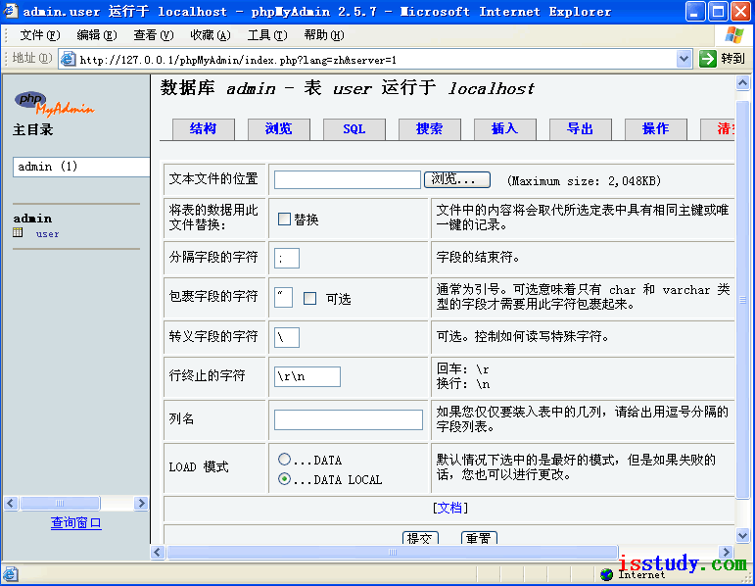Click the 转到 Go label
The height and width of the screenshot is (586, 755).
click(732, 59)
